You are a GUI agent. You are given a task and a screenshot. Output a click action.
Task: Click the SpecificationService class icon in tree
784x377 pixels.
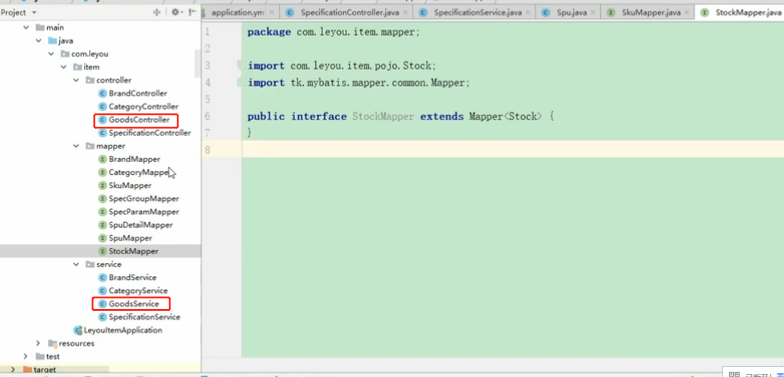point(103,317)
